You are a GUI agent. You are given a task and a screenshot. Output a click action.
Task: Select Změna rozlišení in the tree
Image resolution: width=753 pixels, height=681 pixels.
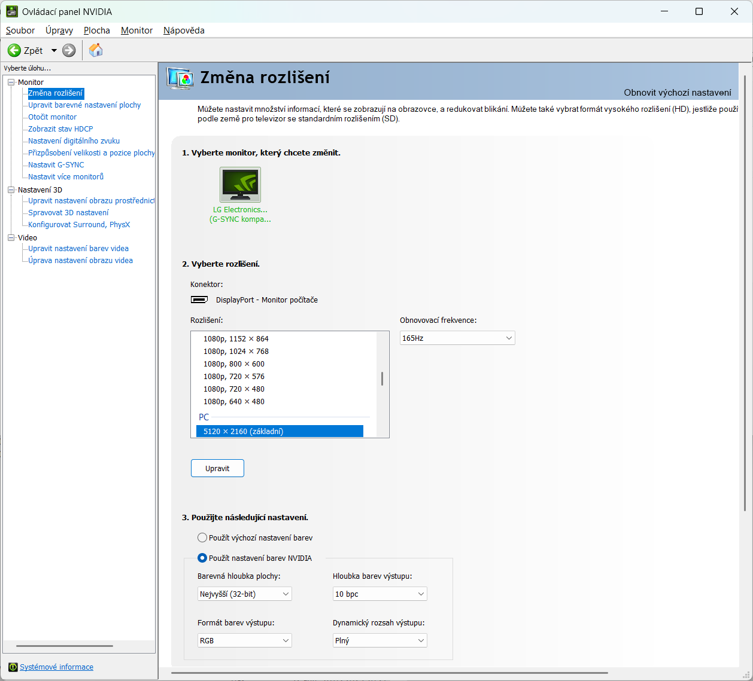tap(56, 93)
